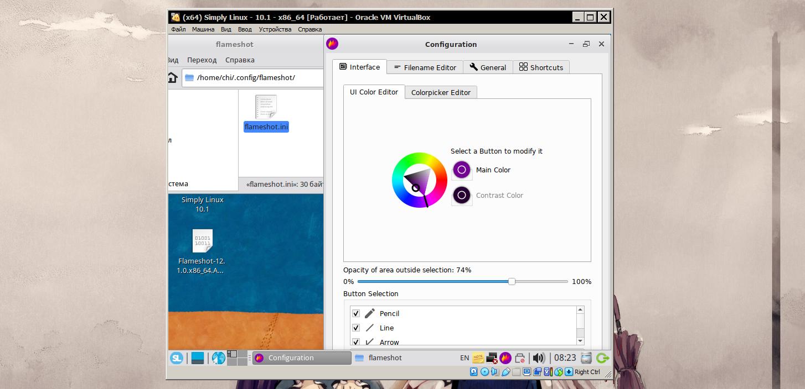Open the Переход menu in file manager
Image resolution: width=805 pixels, height=389 pixels.
[202, 60]
